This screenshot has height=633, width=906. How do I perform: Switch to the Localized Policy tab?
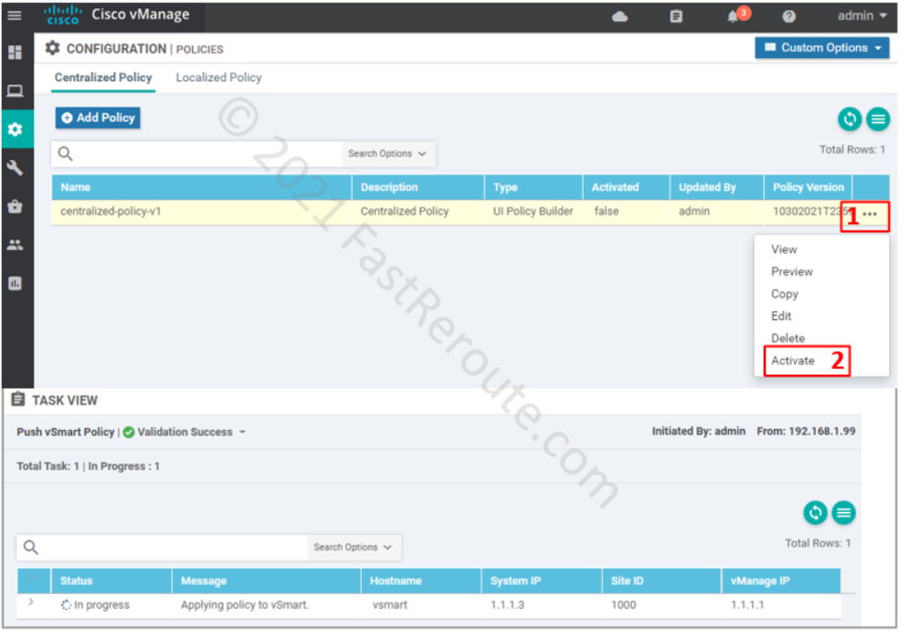219,78
